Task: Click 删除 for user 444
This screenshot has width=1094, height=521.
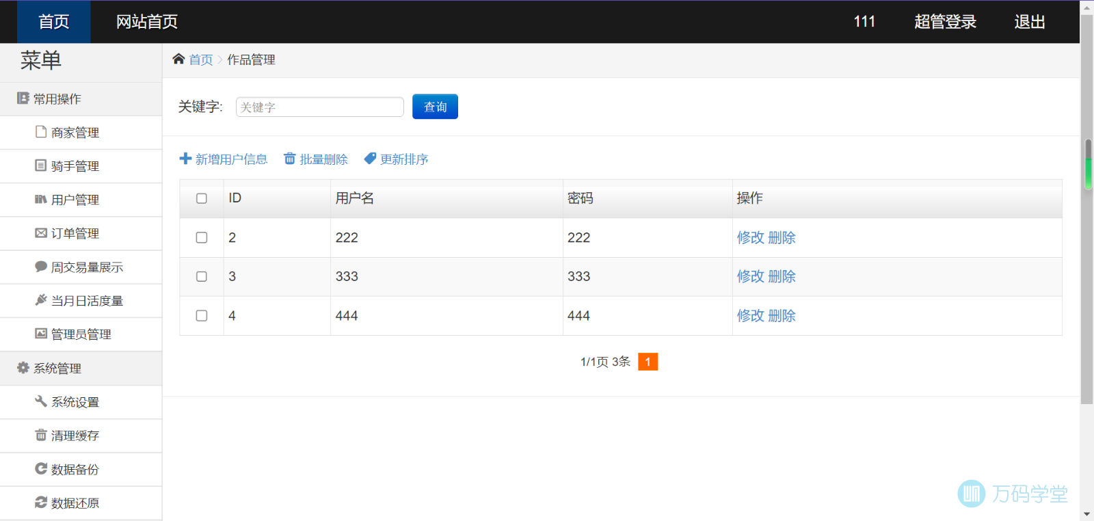Action: [782, 315]
